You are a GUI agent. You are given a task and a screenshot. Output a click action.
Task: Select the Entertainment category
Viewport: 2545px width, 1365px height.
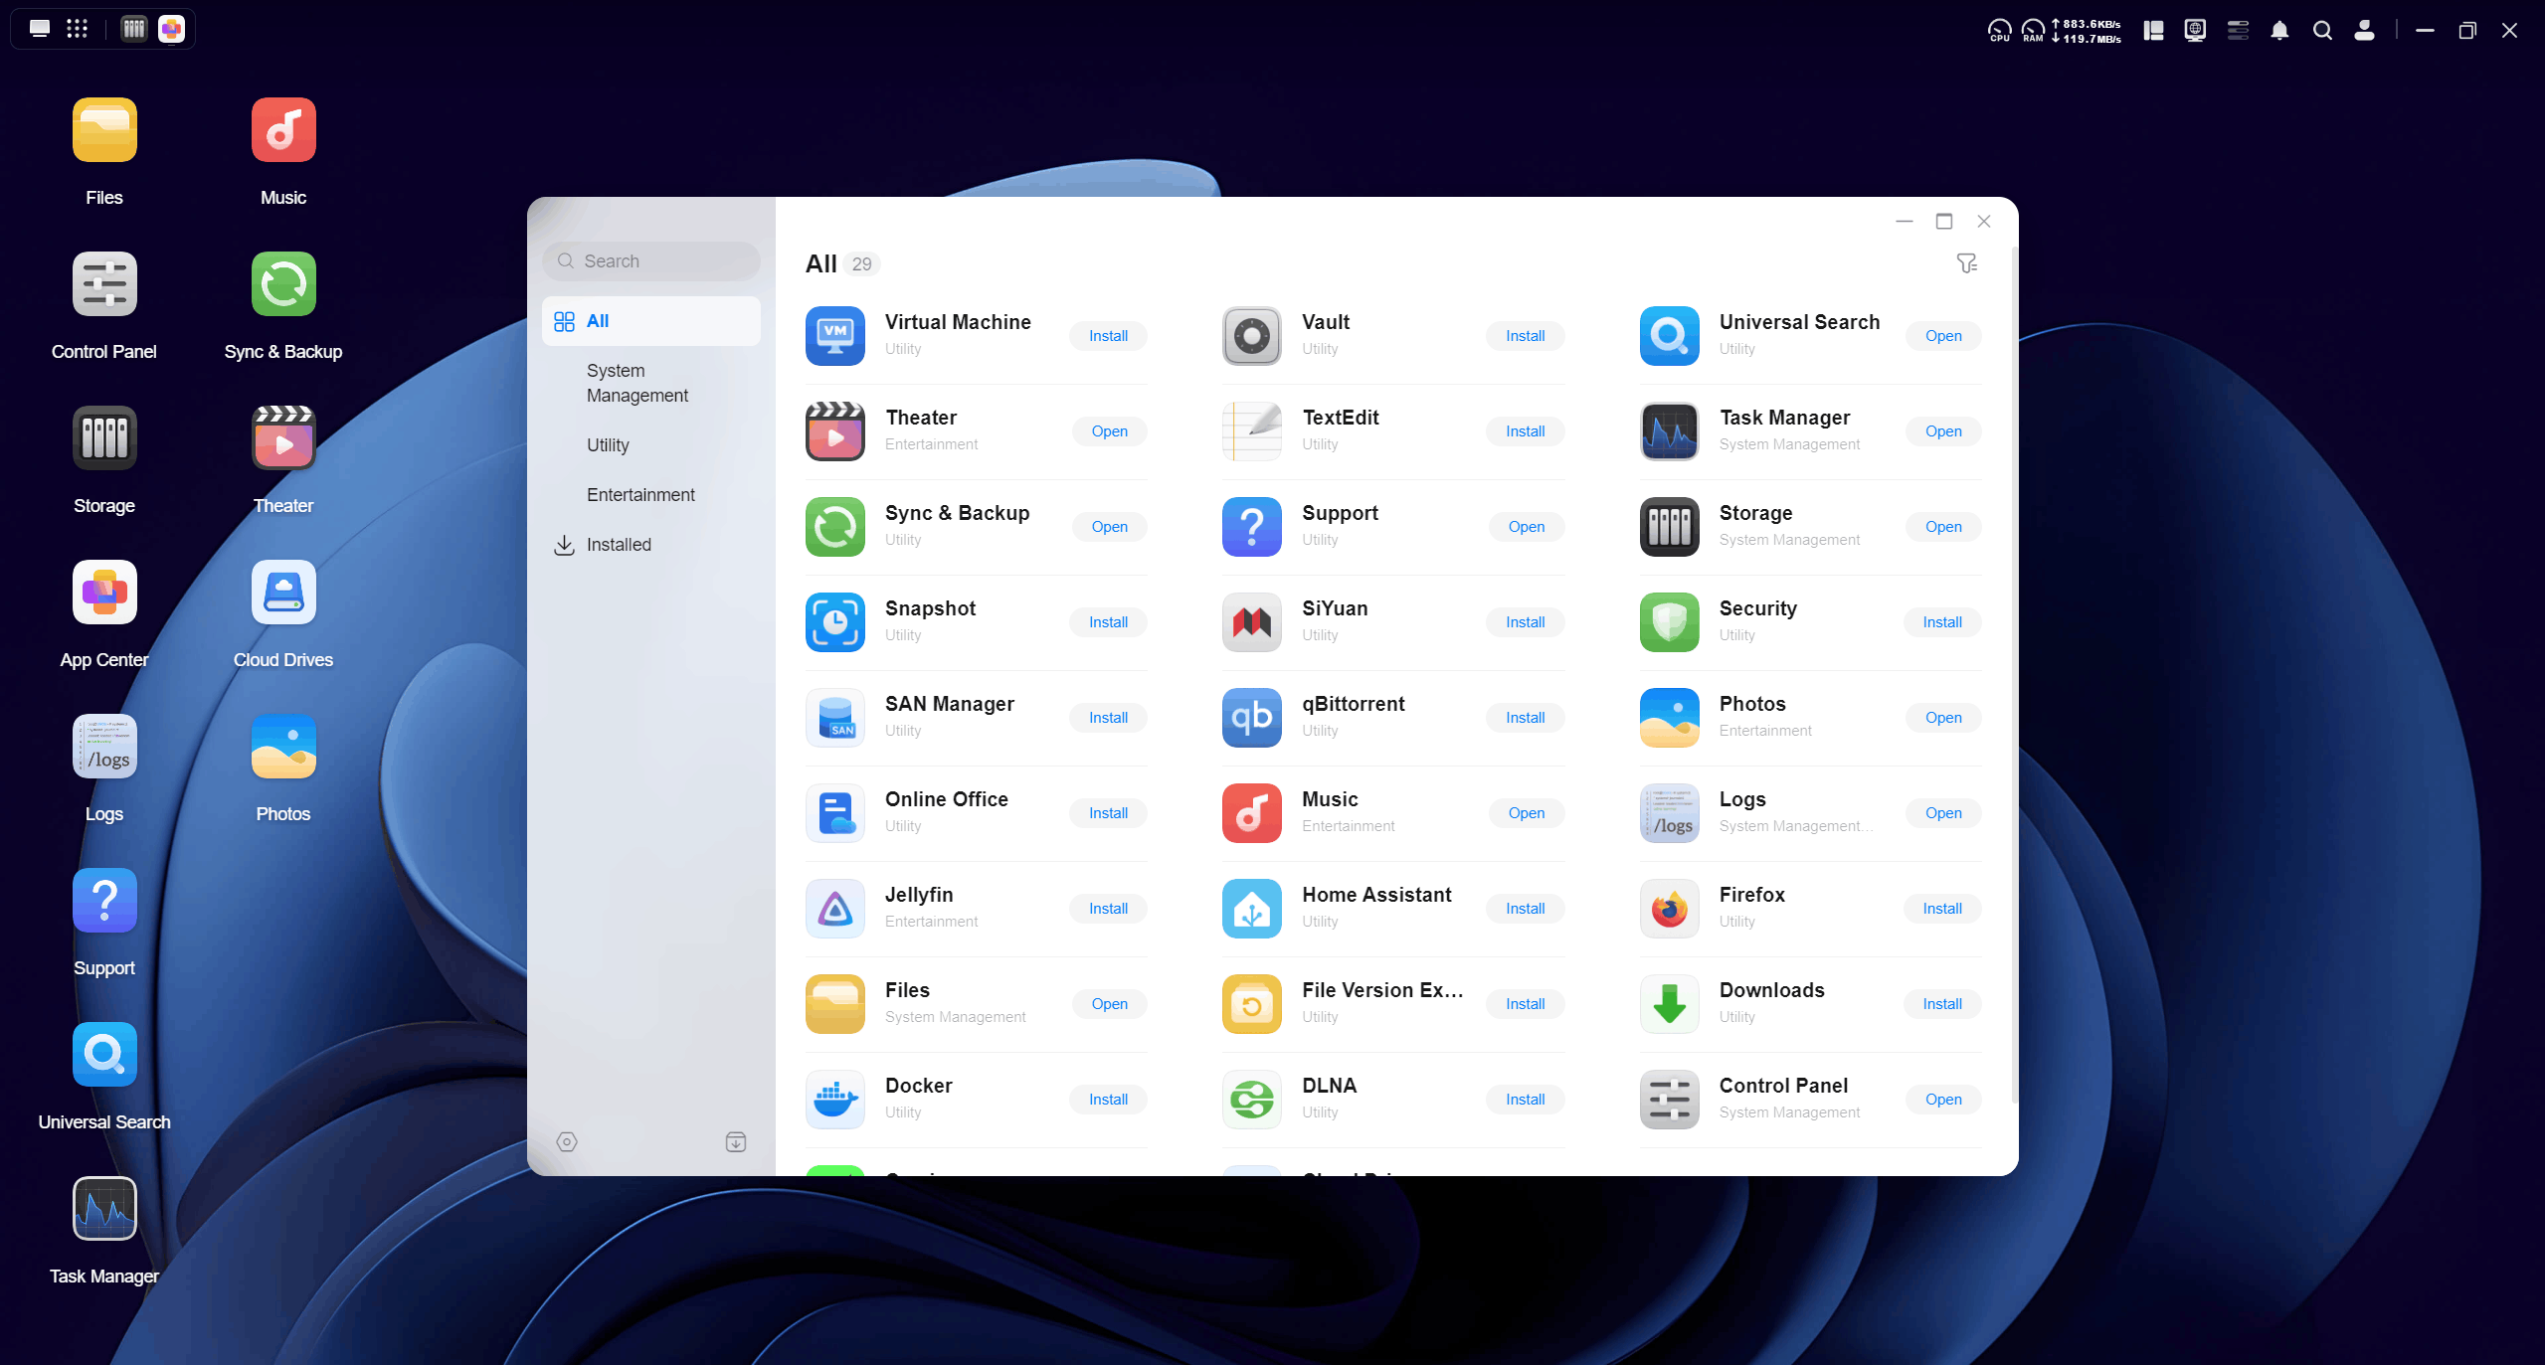tap(640, 495)
